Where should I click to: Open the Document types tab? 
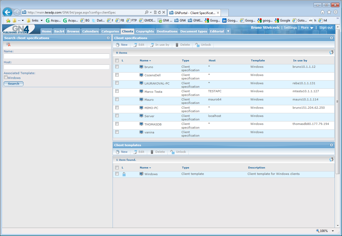click(x=193, y=31)
